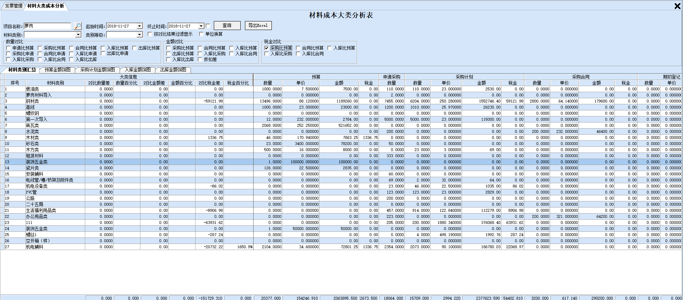
Task: Check the 折扣差 option
Action: tap(200, 60)
